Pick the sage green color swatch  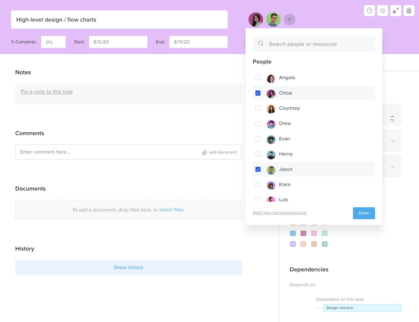(x=324, y=244)
